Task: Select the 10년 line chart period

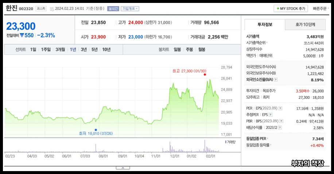Action: click(x=106, y=50)
